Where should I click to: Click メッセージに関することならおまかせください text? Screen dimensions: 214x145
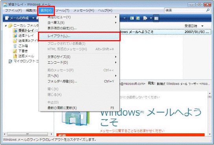coord(132,131)
